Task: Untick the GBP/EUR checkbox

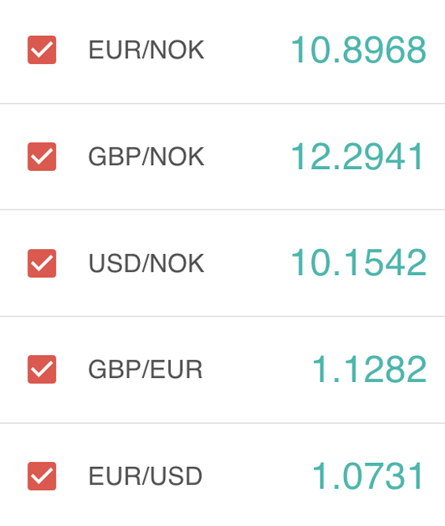Action: point(41,369)
